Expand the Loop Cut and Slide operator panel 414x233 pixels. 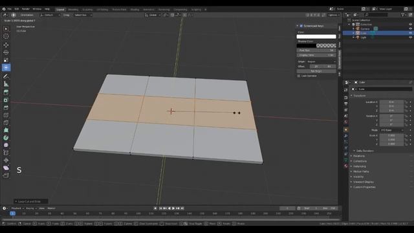[30, 201]
